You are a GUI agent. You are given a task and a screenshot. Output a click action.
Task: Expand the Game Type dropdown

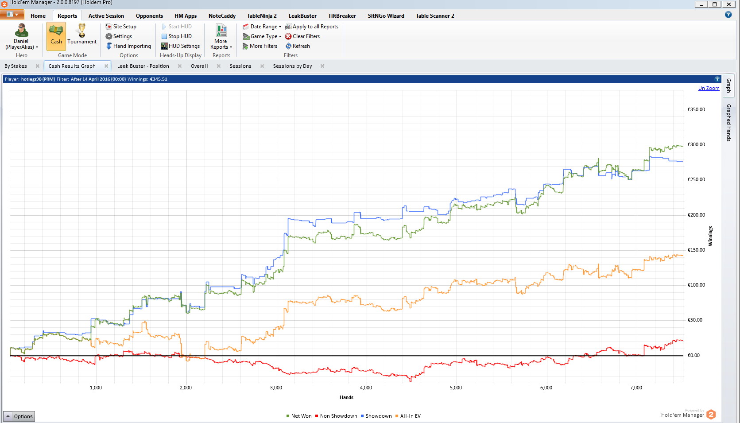262,36
